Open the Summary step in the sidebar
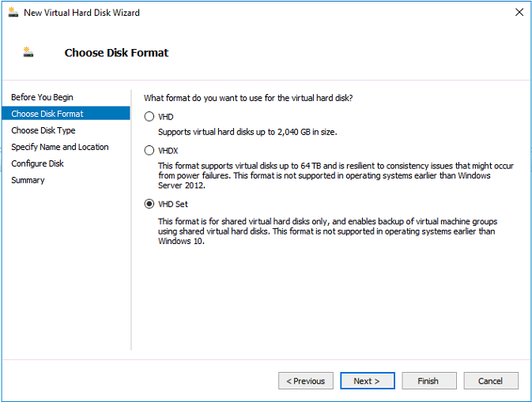Screen dimensions: 532x402 click(x=28, y=180)
